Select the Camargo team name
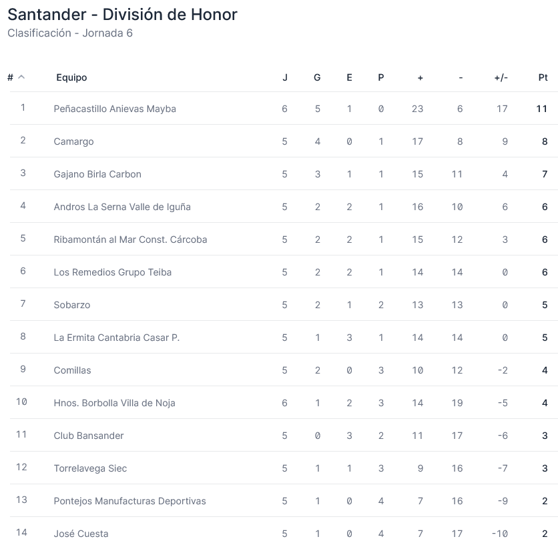 74,141
